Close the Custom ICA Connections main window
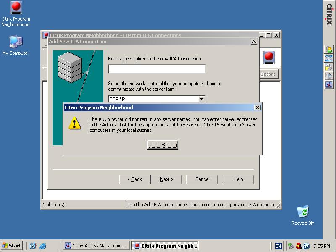 [x=276, y=35]
